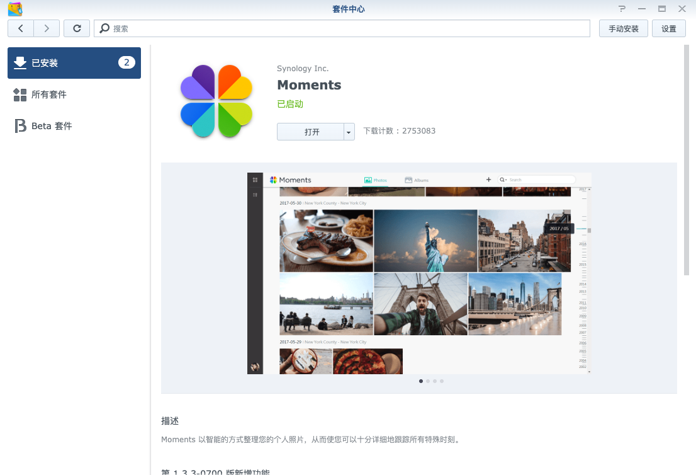Click the installed download icon in sidebar
This screenshot has height=475, width=696.
tap(20, 63)
